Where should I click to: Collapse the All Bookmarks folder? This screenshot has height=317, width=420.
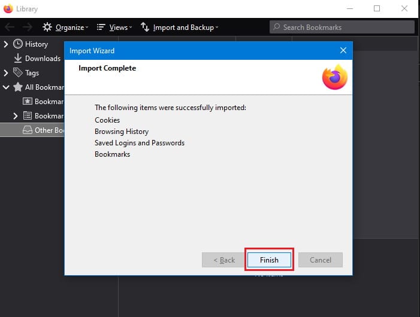coord(6,87)
